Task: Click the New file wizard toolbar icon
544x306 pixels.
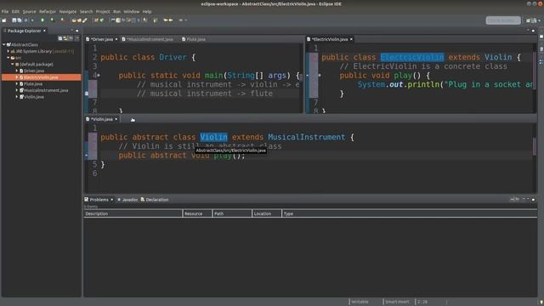Action: (x=4, y=20)
